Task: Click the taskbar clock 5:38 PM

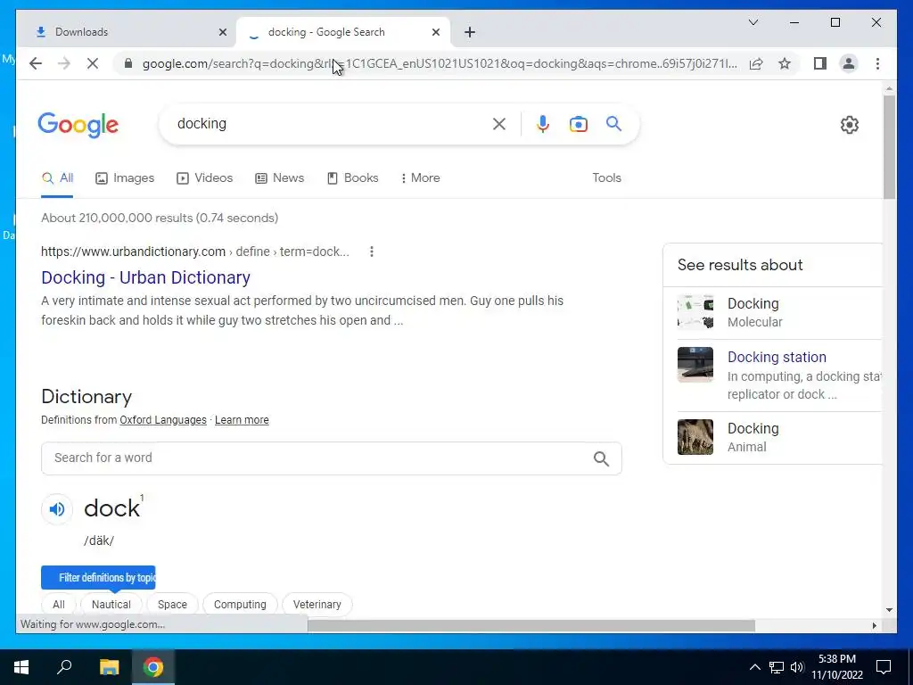Action: 837,659
